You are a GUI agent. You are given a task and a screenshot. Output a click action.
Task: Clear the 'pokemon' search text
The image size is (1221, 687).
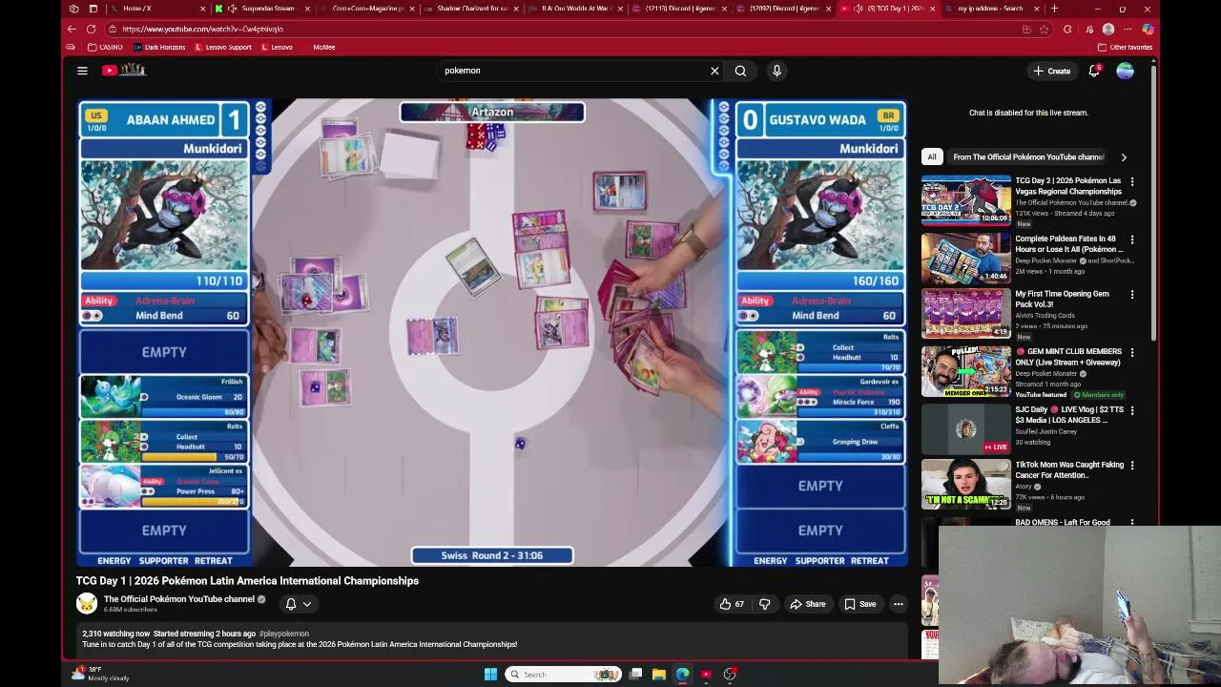714,71
